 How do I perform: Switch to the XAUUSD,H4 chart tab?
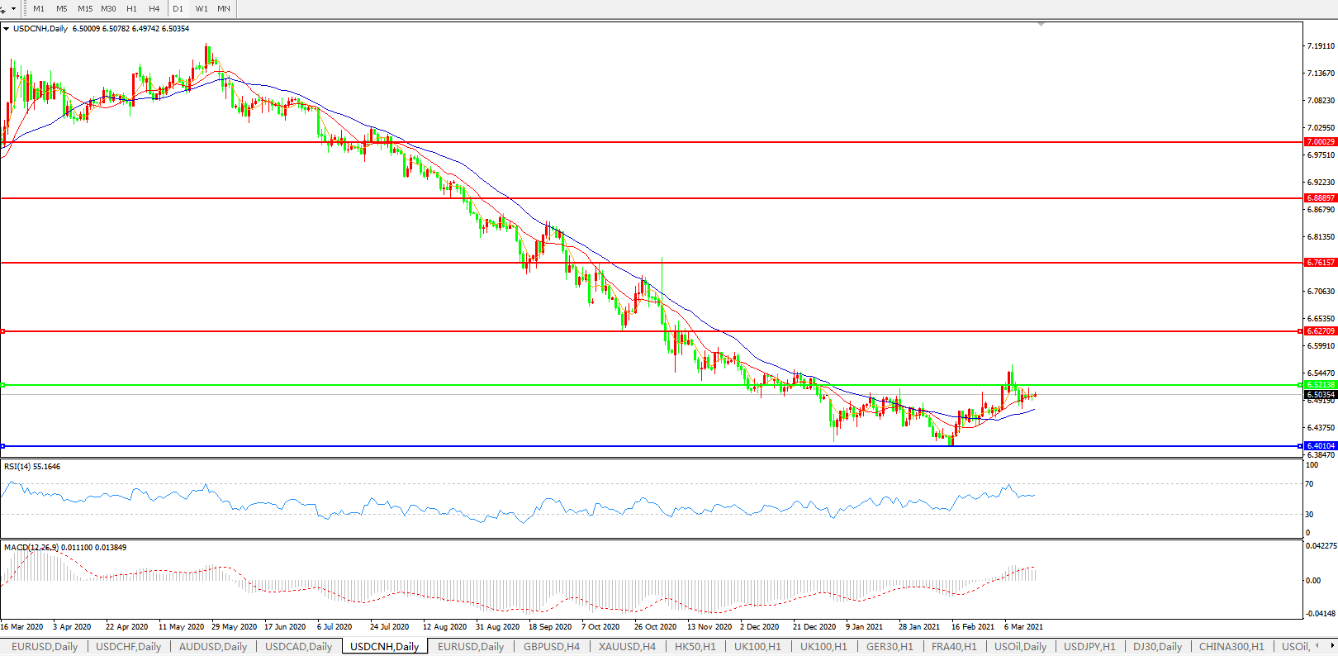(x=627, y=647)
